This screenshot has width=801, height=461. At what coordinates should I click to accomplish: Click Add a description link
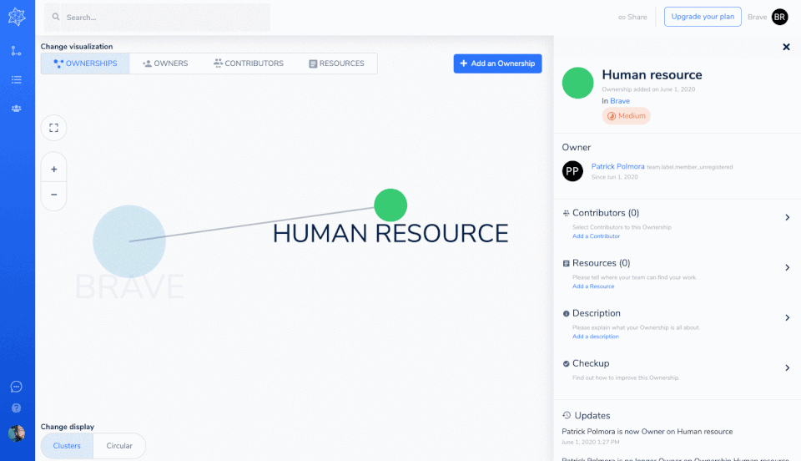(595, 337)
